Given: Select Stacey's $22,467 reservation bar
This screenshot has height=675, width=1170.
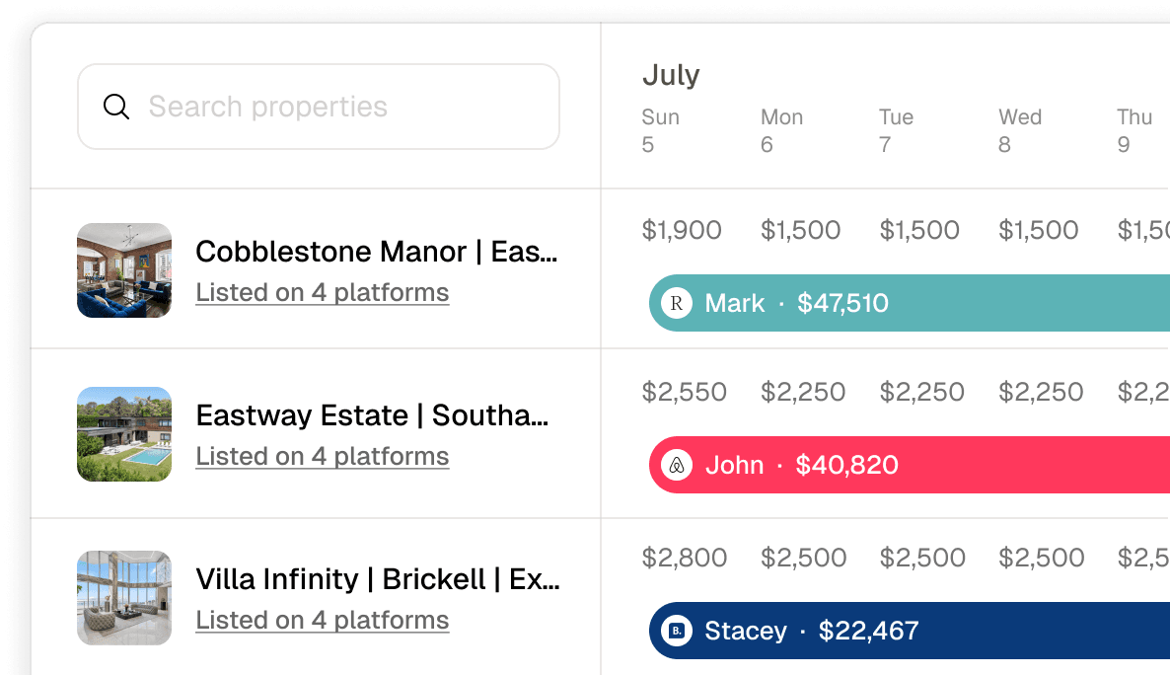Looking at the screenshot, I should [910, 631].
